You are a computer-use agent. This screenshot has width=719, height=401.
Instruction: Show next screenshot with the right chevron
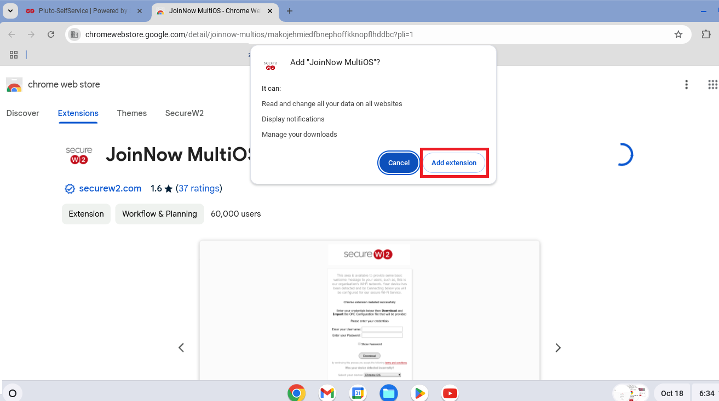tap(558, 348)
